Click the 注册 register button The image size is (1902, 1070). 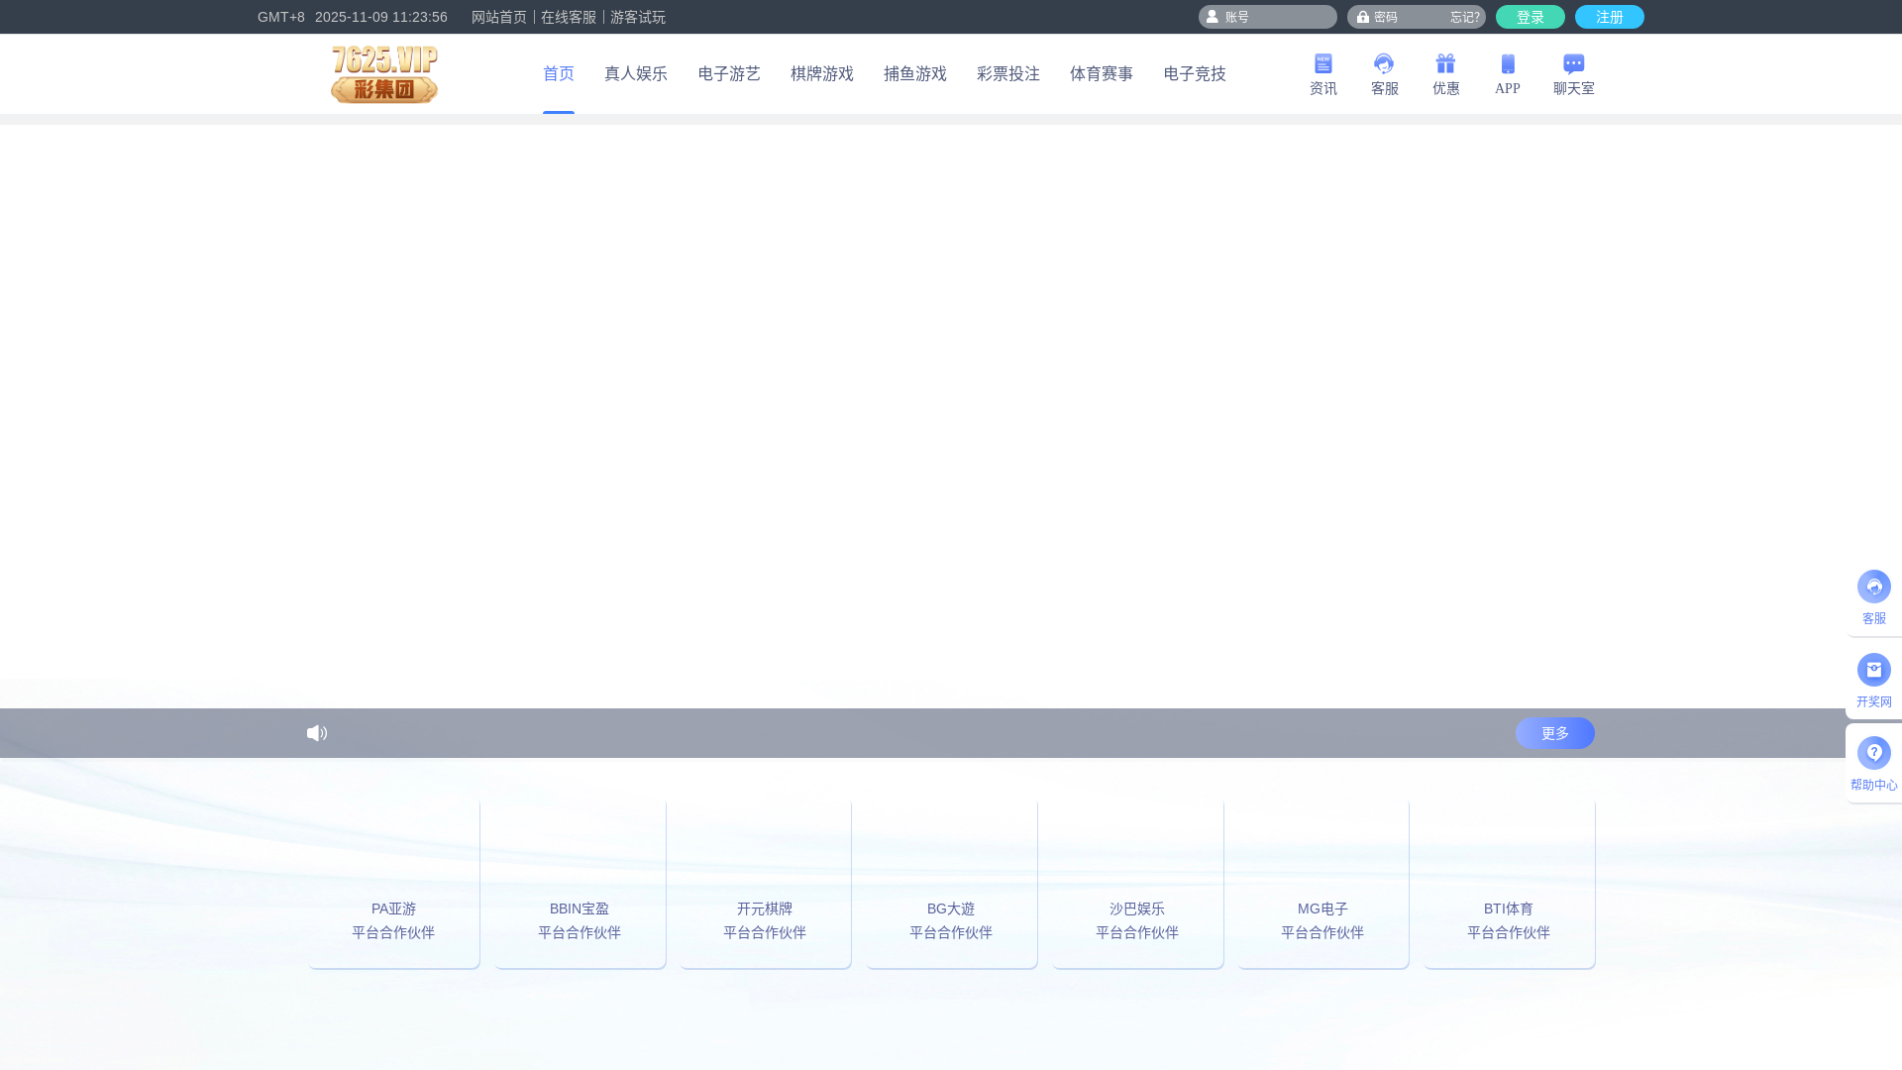(x=1610, y=17)
